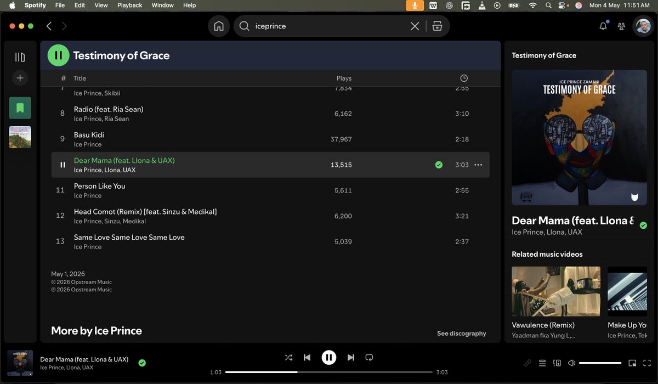Sort tracks by the Title column
This screenshot has width=658, height=384.
(x=80, y=78)
